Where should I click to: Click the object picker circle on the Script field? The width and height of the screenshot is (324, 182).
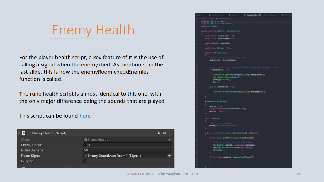169,139
